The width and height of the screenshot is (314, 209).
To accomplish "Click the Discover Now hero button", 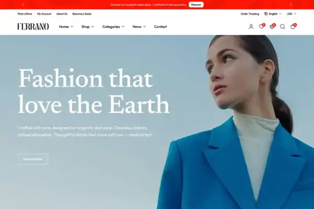I will (33, 159).
